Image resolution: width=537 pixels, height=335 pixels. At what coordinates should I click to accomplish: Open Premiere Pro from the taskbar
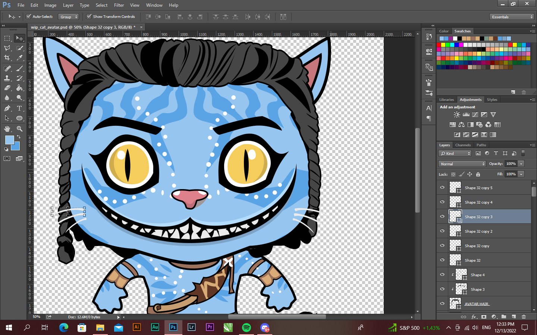point(210,327)
